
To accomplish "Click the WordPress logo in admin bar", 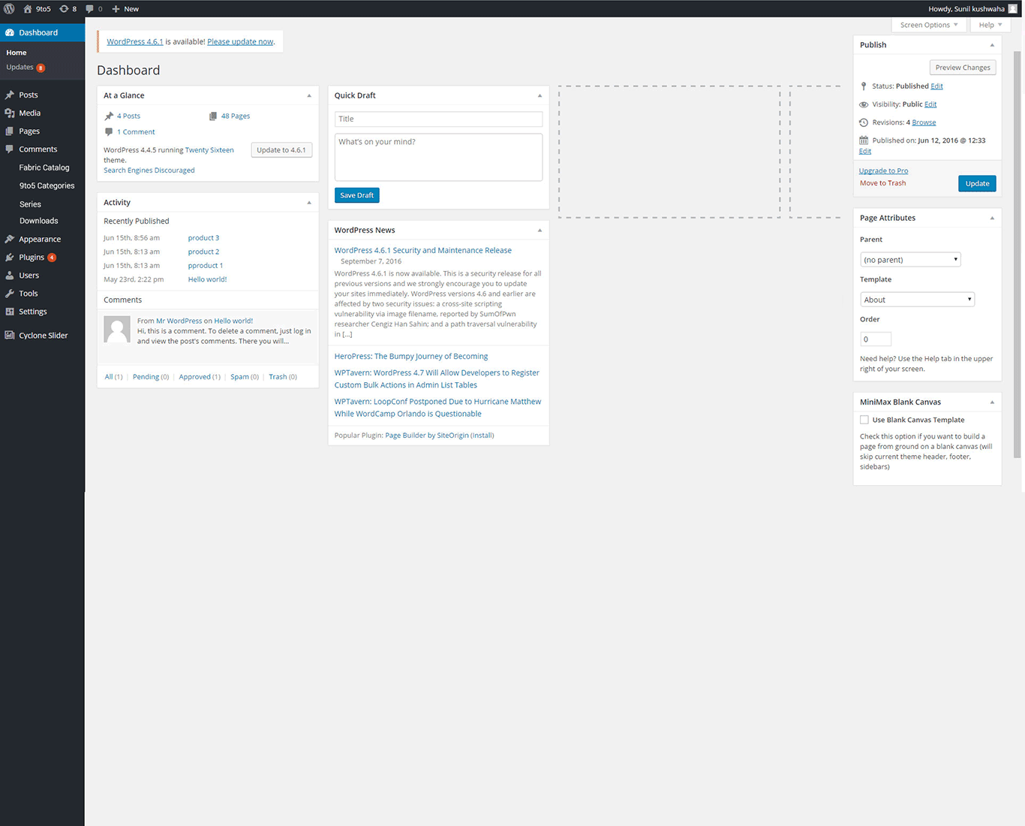I will [9, 9].
